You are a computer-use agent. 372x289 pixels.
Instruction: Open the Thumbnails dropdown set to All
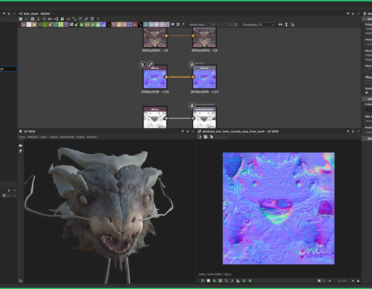click(266, 25)
